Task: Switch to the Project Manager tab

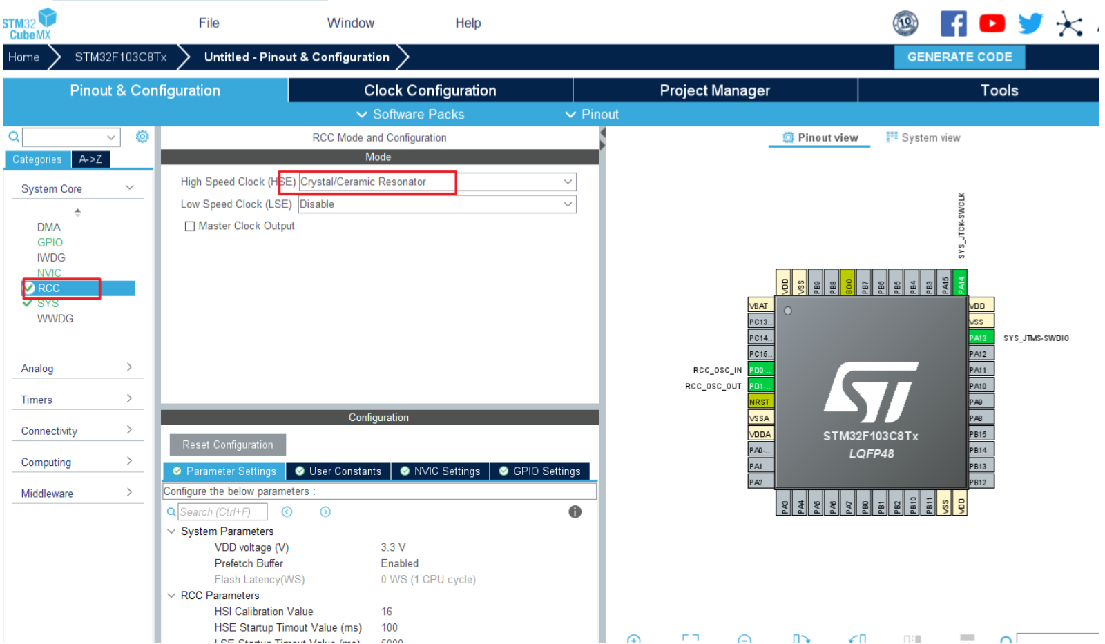Action: (715, 90)
